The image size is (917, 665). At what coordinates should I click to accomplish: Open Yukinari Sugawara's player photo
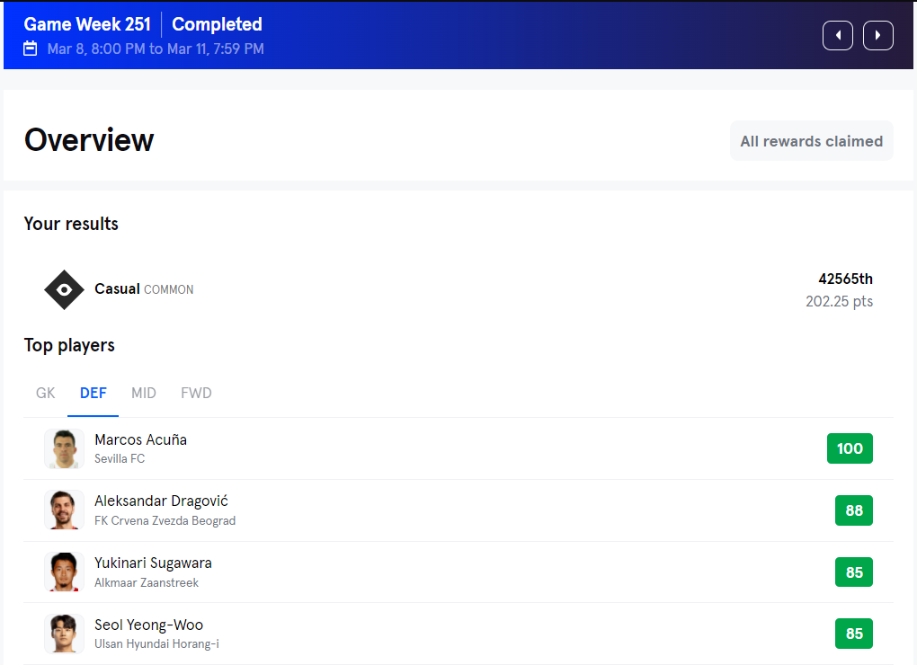(65, 572)
